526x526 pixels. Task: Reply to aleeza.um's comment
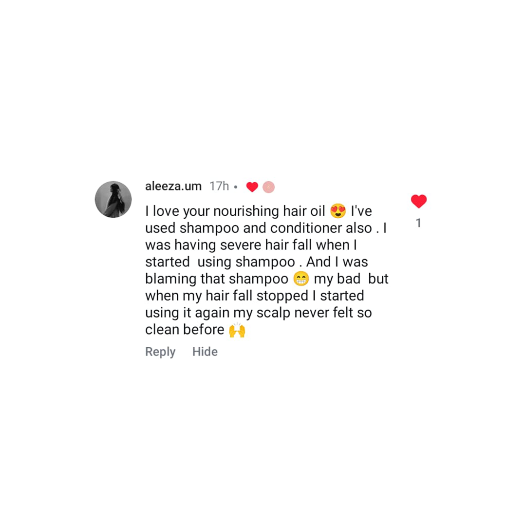[160, 352]
